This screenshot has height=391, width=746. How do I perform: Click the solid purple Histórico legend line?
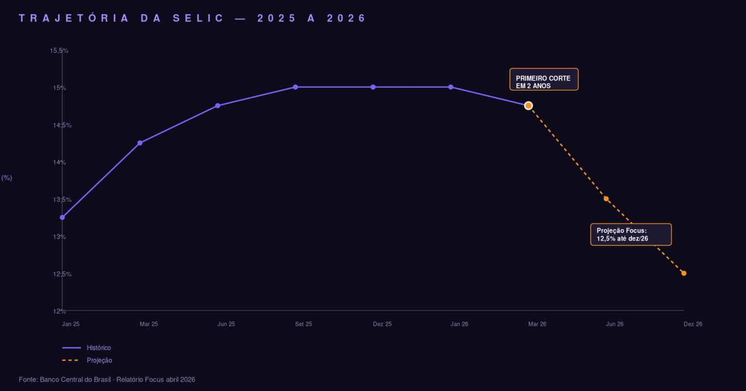(71, 348)
